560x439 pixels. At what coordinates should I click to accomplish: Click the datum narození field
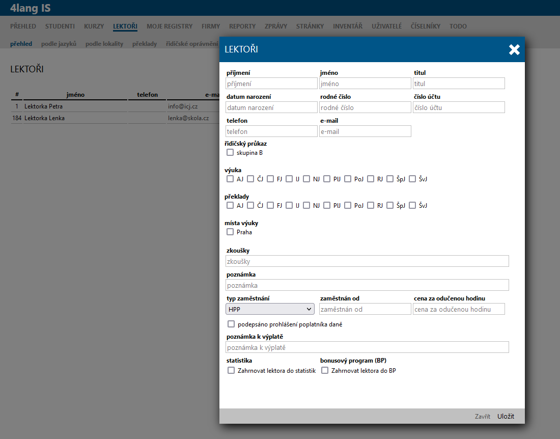click(271, 107)
